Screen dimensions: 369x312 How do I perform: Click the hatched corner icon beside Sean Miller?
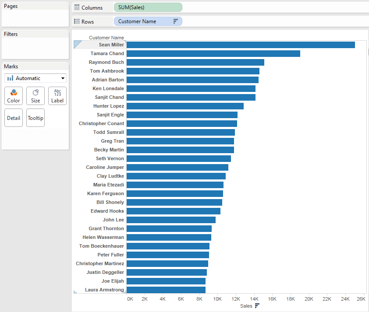[x=78, y=44]
